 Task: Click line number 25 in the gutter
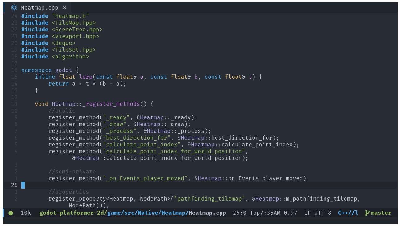(14, 185)
